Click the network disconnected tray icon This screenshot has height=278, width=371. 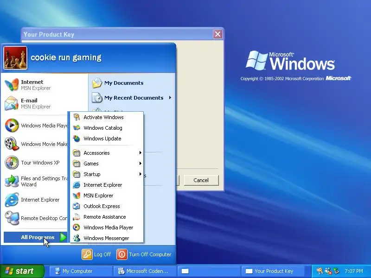[x=328, y=271]
